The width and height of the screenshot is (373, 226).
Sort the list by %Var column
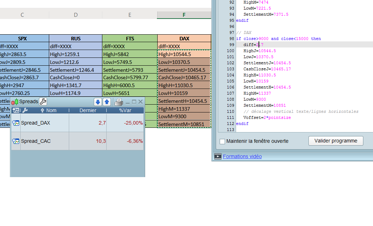click(x=125, y=110)
